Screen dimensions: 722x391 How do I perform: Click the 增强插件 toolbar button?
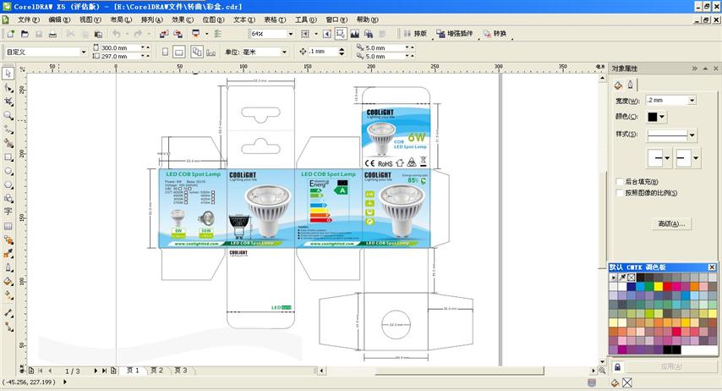tap(455, 34)
